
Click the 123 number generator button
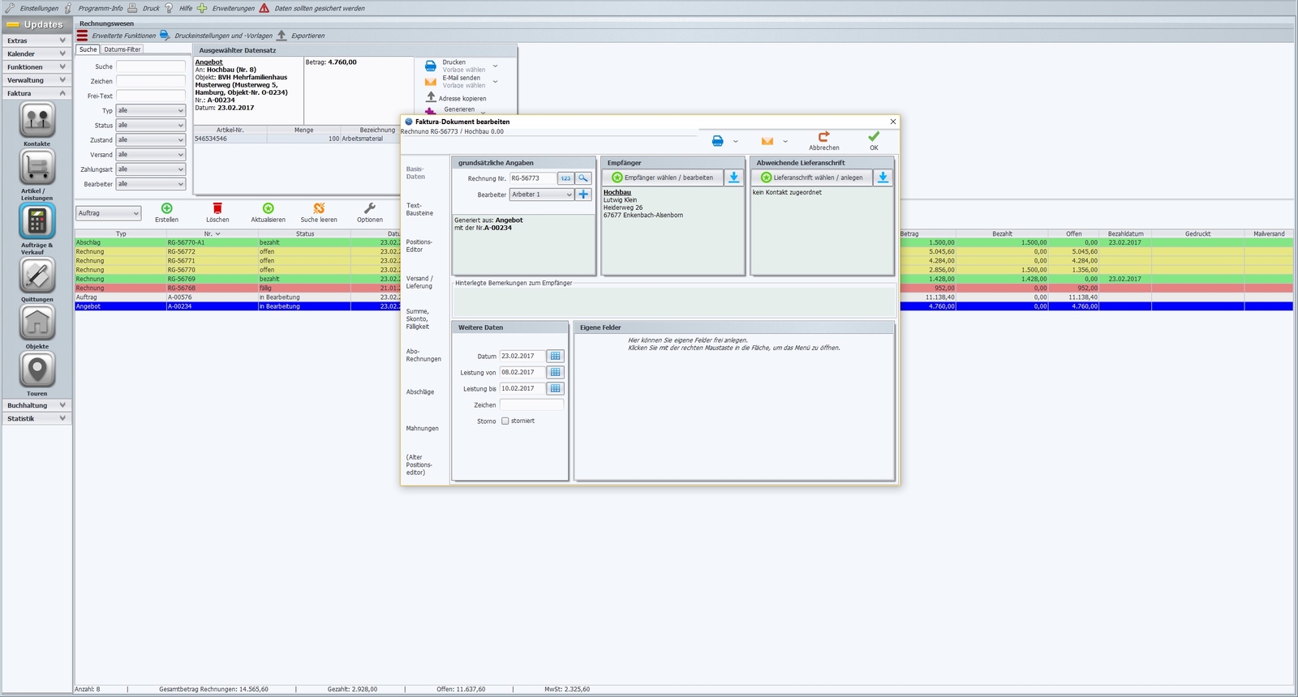[x=565, y=178]
